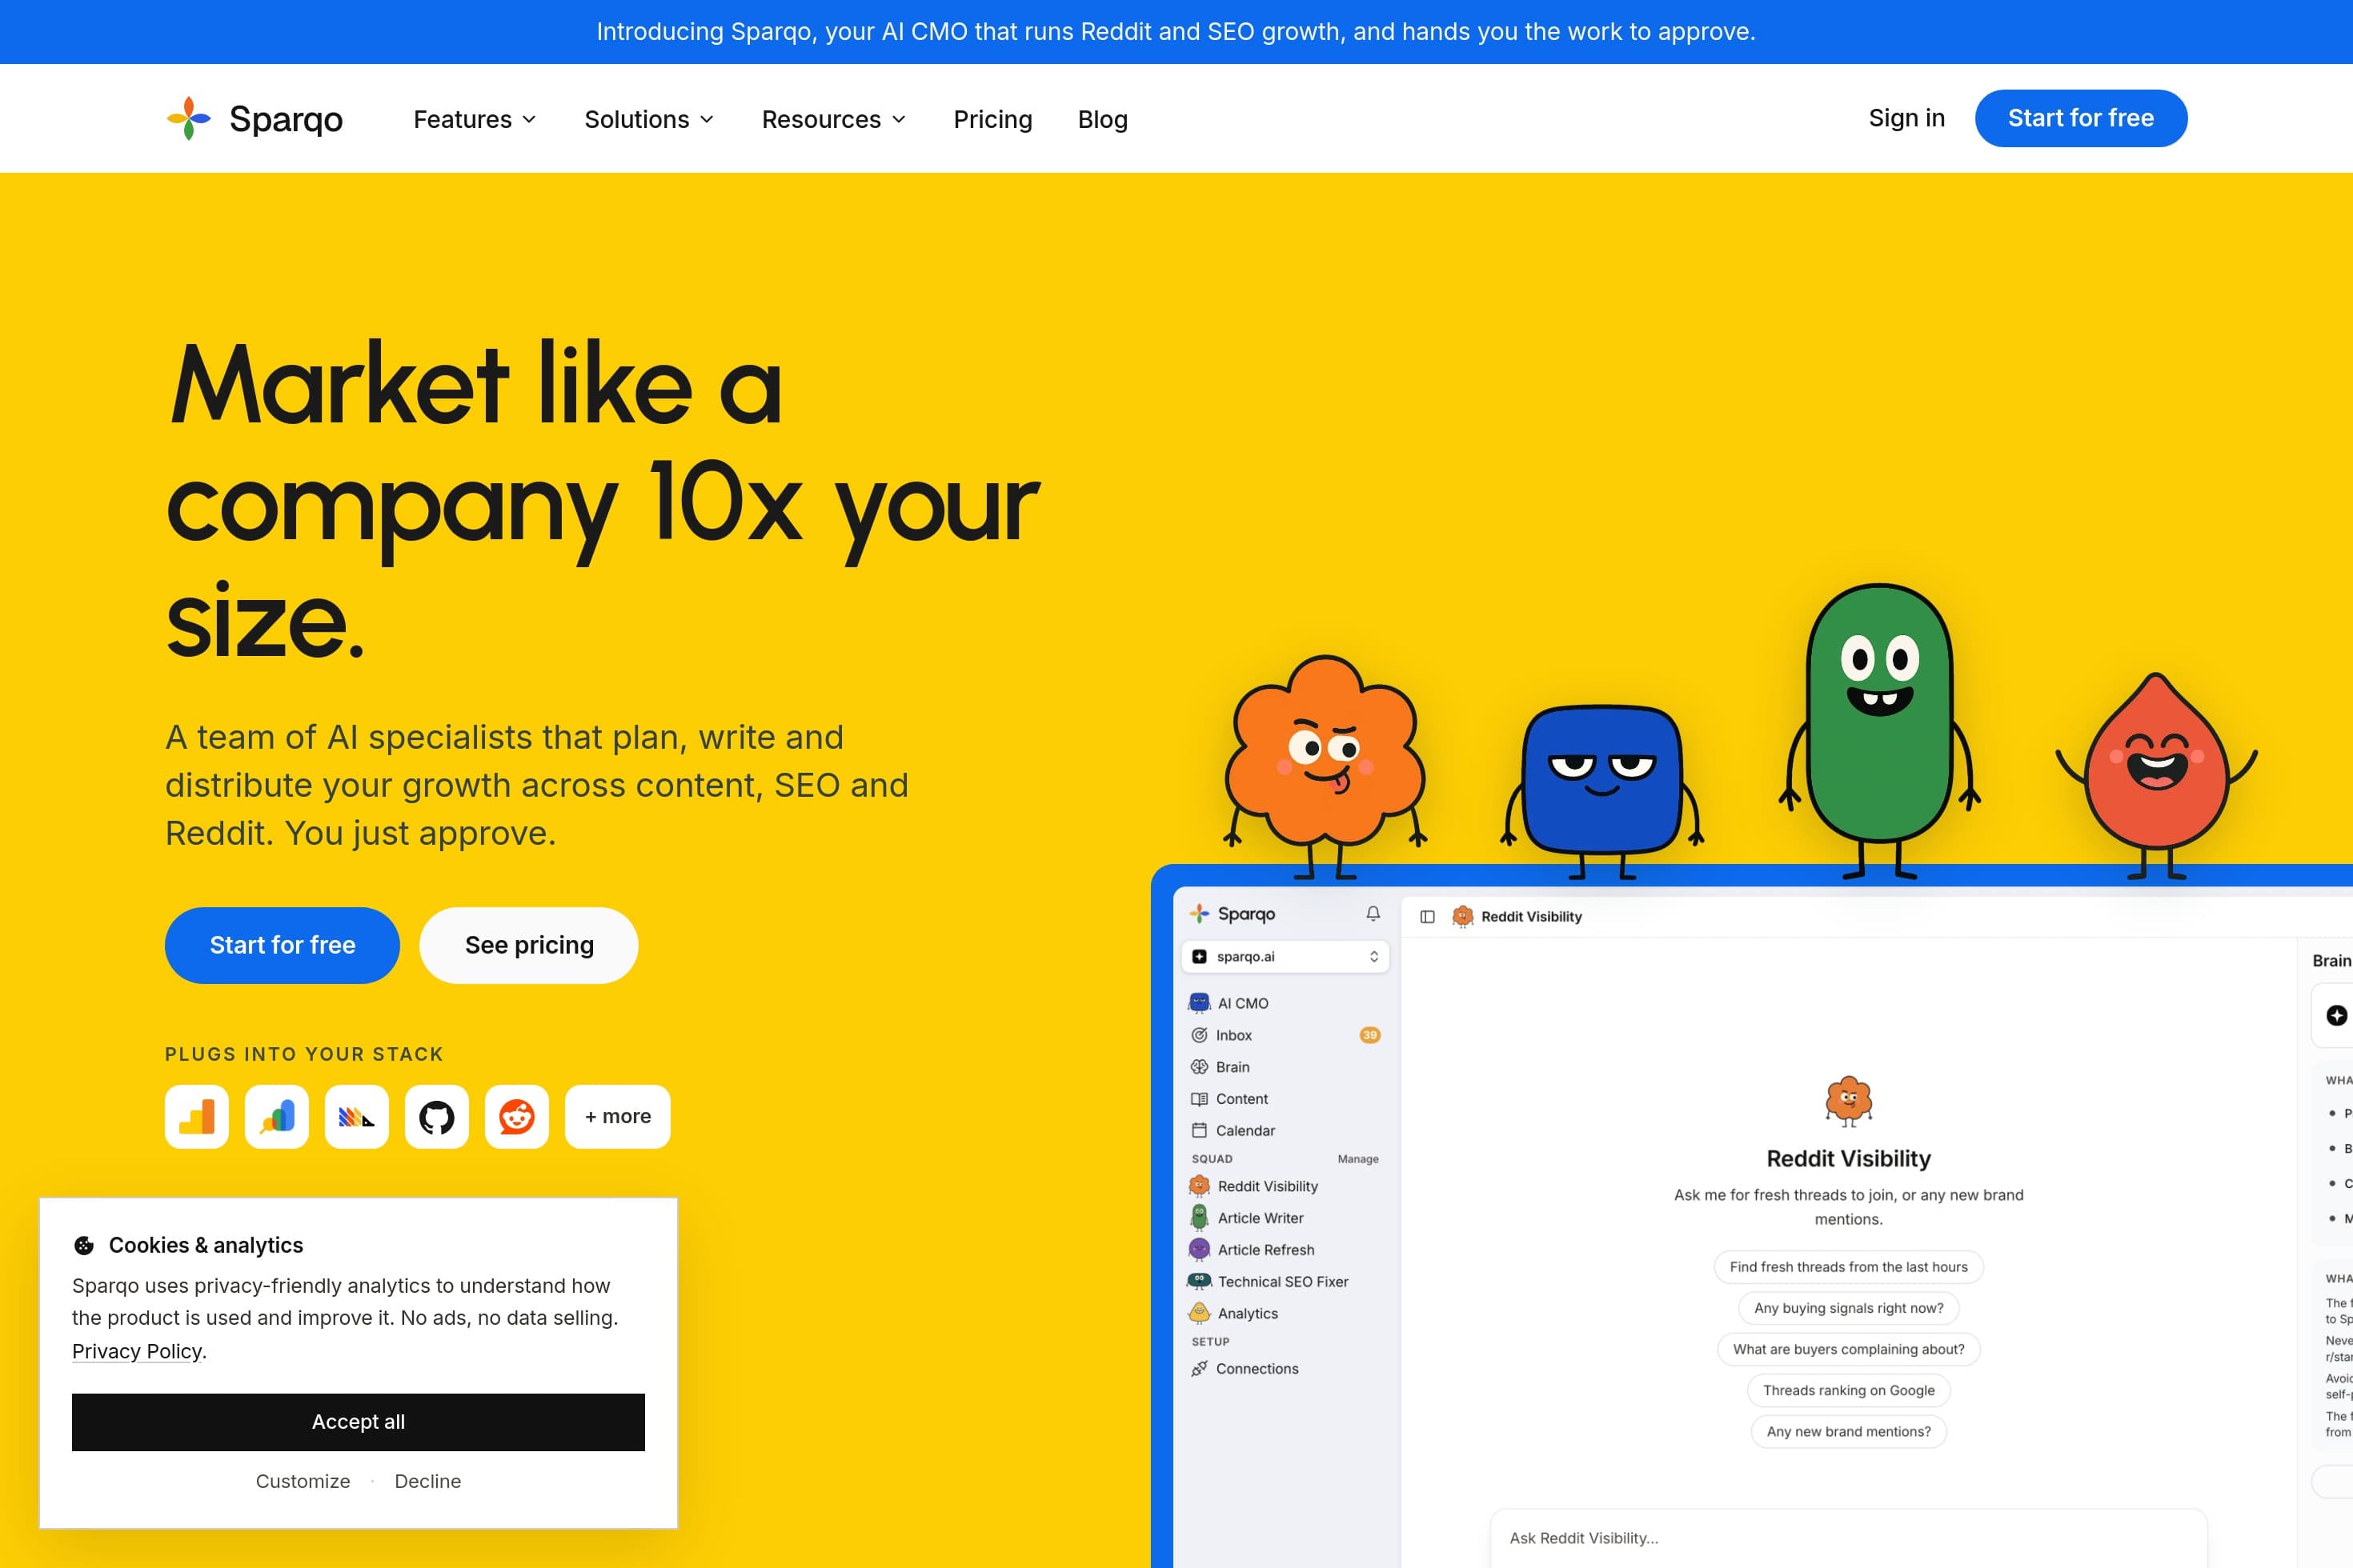2353x1568 pixels.
Task: Select Reddit Visibility squad member
Action: pos(1285,1186)
